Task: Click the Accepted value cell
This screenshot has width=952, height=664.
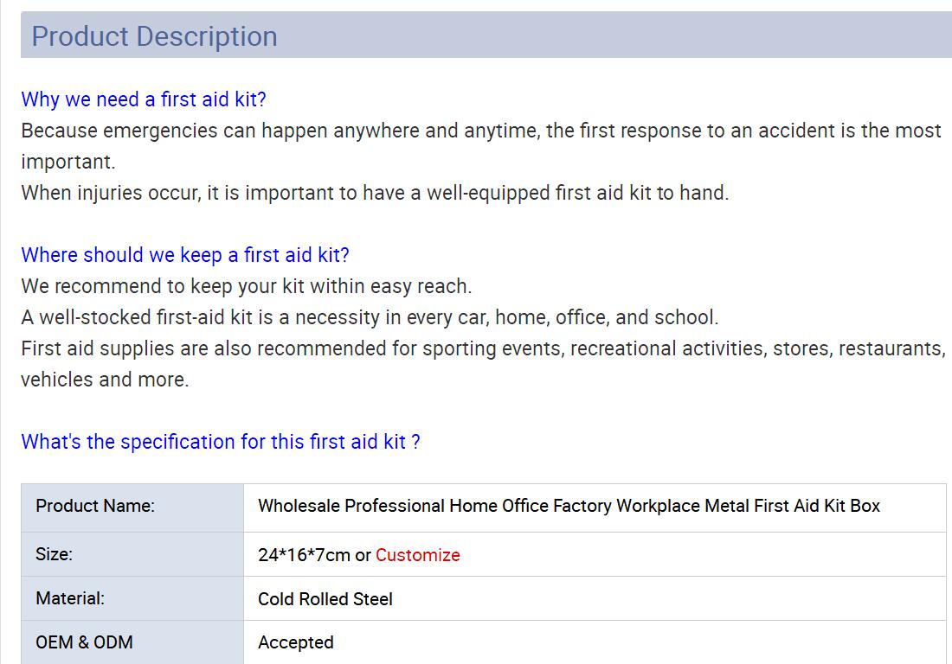Action: click(296, 642)
